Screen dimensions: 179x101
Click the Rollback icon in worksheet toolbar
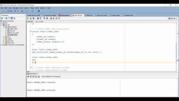(x=47, y=18)
